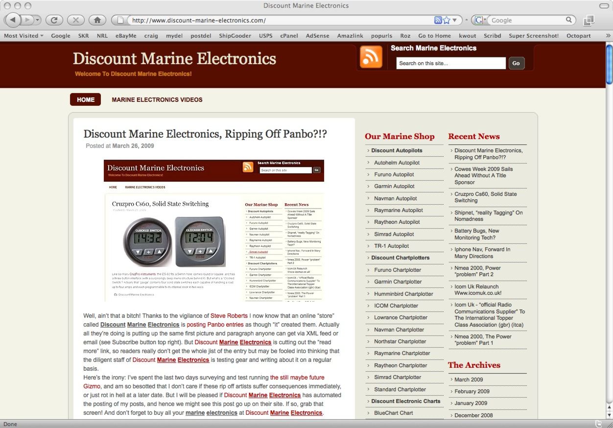This screenshot has width=613, height=428.
Task: Click the toolbar icon right of the search box
Action: click(x=589, y=20)
